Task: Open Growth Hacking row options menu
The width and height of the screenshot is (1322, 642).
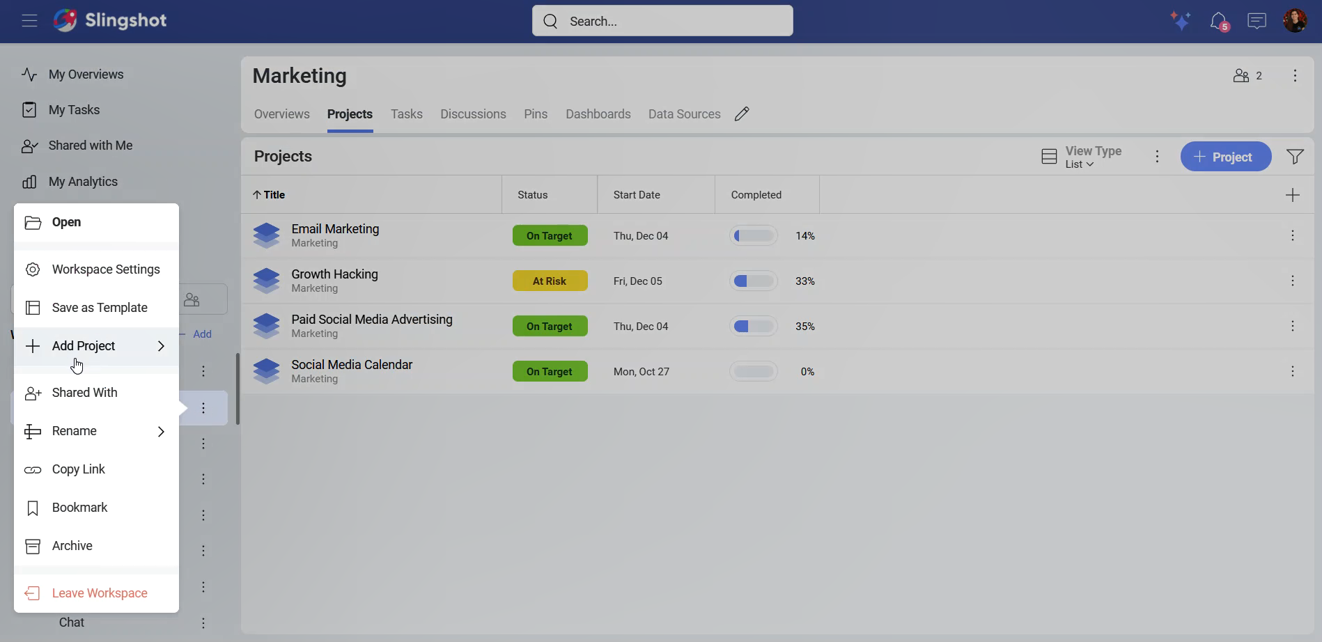Action: (x=1293, y=281)
